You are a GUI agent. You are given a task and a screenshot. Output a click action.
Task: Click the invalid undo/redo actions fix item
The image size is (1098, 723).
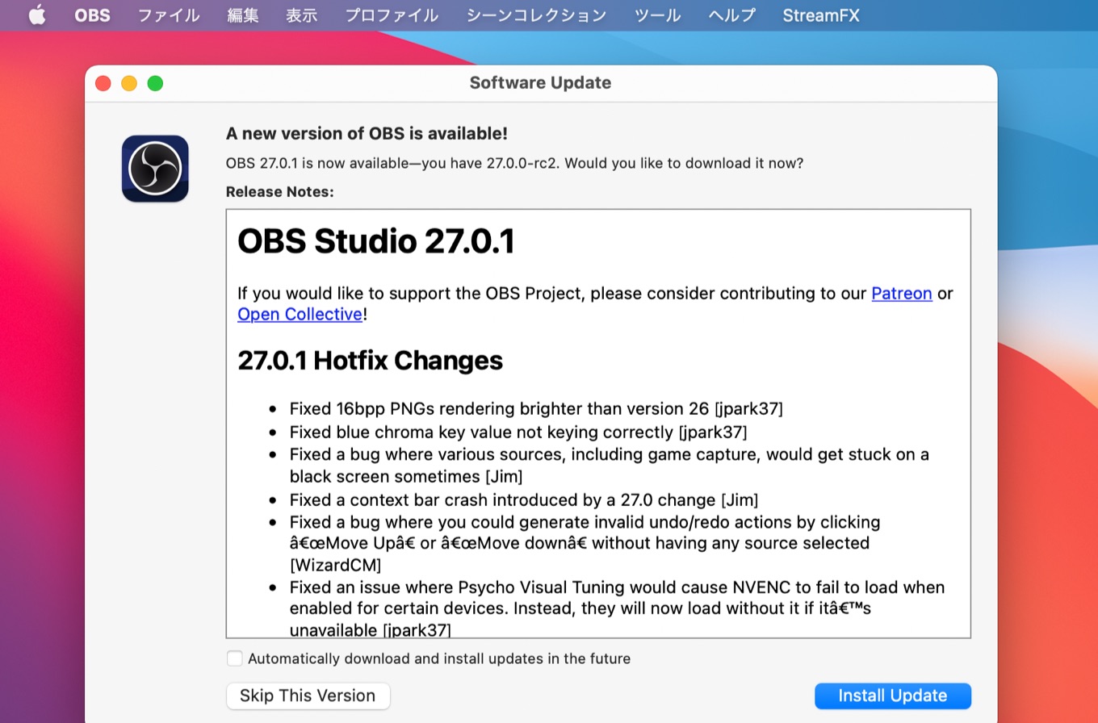(x=585, y=543)
